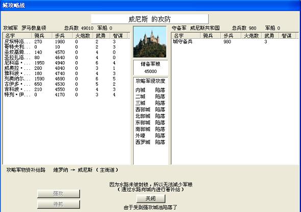This screenshot has width=301, height=212.
Task: Sort attackers by 武勇 column header
Action: [x=102, y=36]
